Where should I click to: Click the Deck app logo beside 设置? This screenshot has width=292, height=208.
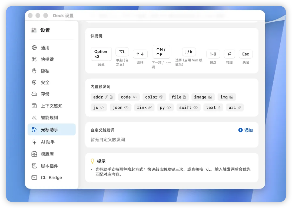click(34, 30)
